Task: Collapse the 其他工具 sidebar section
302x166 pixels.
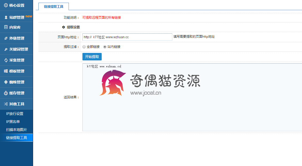Action: pos(16,104)
